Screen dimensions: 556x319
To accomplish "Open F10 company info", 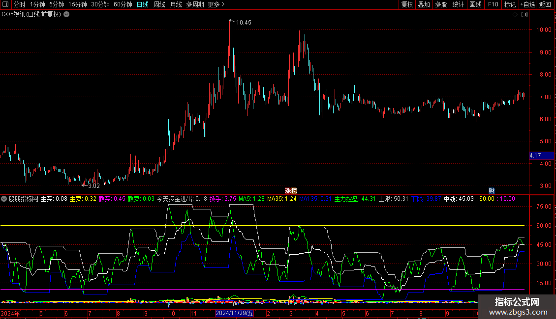I will [493, 4].
